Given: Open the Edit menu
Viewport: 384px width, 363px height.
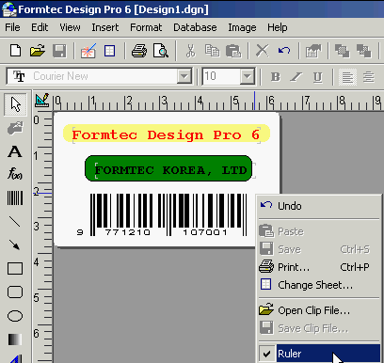Looking at the screenshot, I should pyautogui.click(x=40, y=27).
